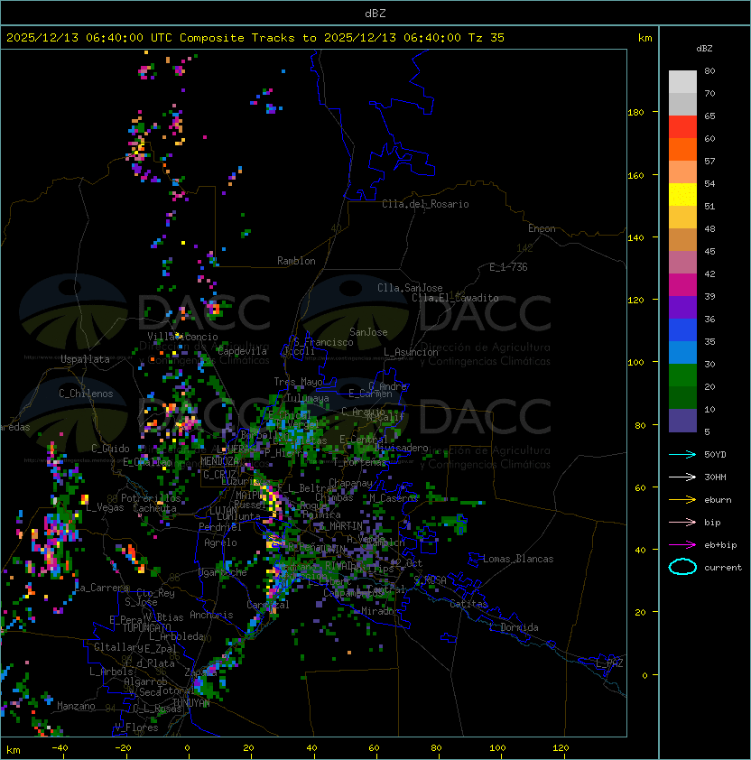
Task: Click the 'S_MARTIN' map label
Action: [x=341, y=526]
